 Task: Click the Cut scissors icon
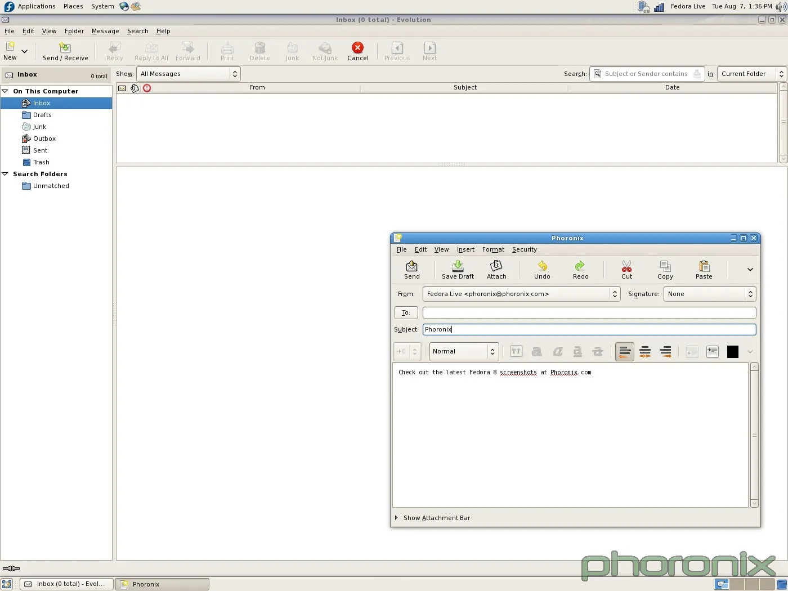(627, 266)
